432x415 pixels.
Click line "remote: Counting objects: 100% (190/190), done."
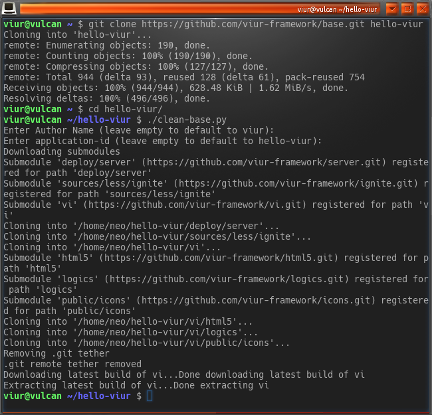tap(128, 56)
